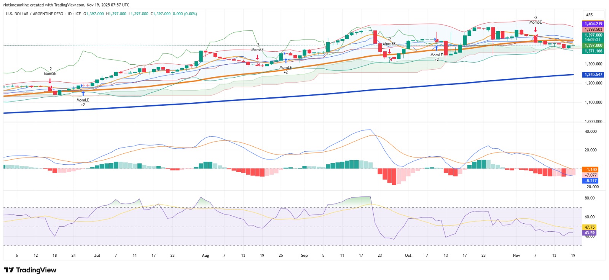Click the purple 1,404.219 price label
Viewport: 609px width, 280px height.
(593, 24)
